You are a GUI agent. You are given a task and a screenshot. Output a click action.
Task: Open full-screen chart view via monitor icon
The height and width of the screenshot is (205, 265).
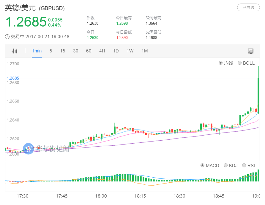[250, 51]
